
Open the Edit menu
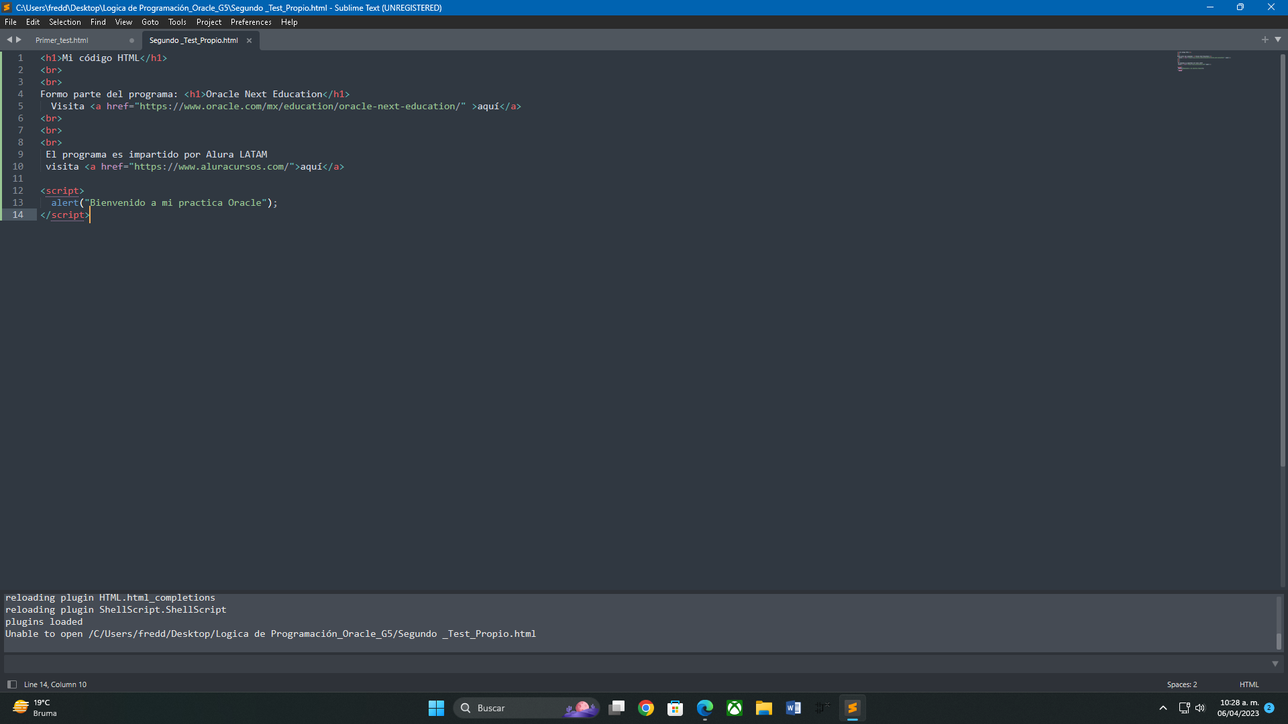[33, 22]
